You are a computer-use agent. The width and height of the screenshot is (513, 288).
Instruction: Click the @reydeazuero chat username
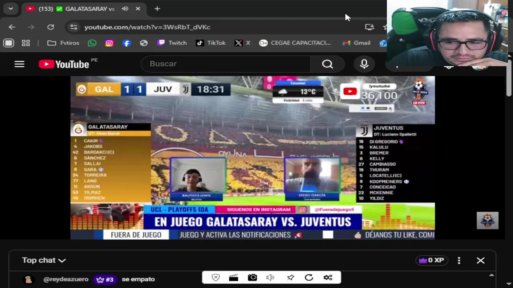point(66,279)
